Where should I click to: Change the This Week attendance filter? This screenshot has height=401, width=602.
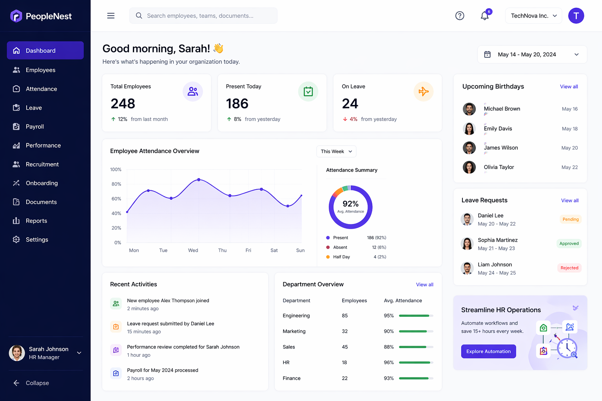pyautogui.click(x=336, y=151)
